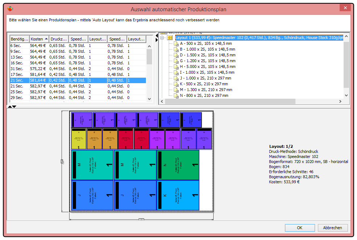357x240 pixels.
Task: Dismiss the dialog via Abbrechen
Action: [x=332, y=228]
